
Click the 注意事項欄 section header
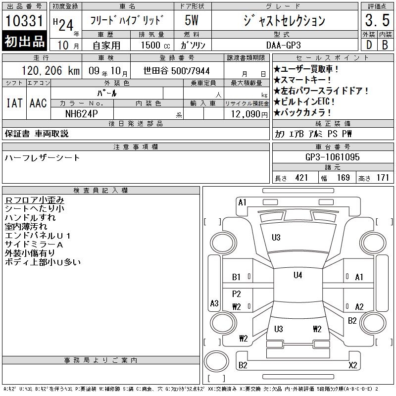tap(136, 147)
